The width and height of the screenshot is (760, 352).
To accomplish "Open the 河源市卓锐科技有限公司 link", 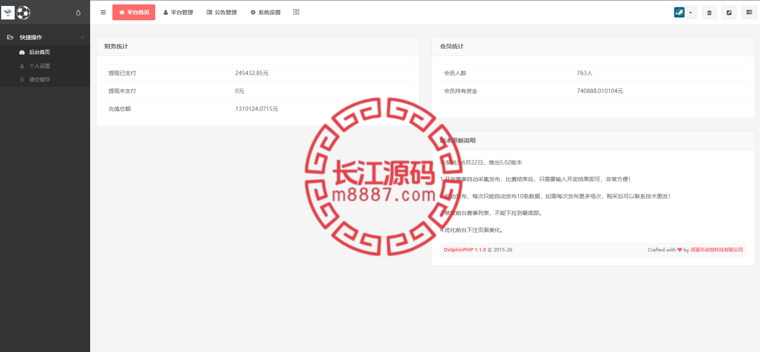I will click(717, 250).
